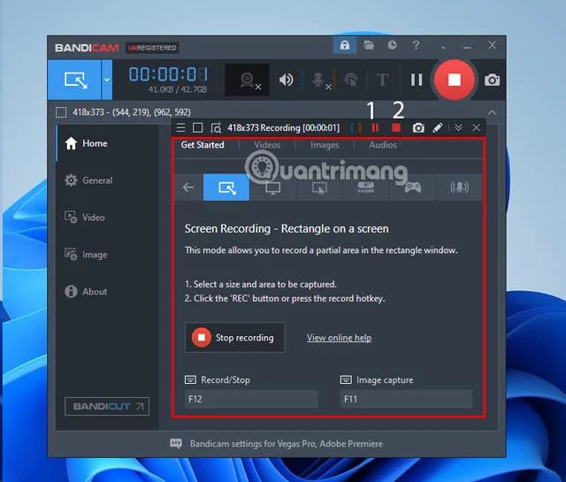Expand the recording mode dropdown arrow

[107, 80]
